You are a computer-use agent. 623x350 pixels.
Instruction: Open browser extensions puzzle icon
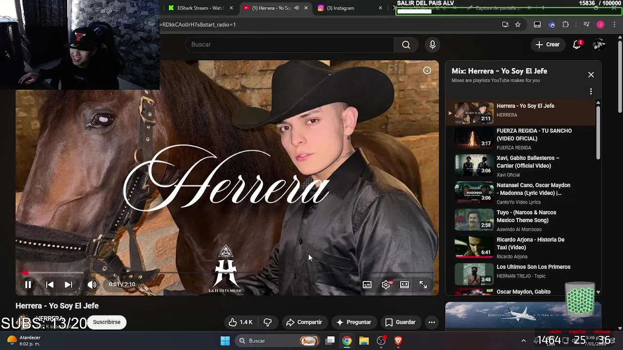pyautogui.click(x=566, y=25)
